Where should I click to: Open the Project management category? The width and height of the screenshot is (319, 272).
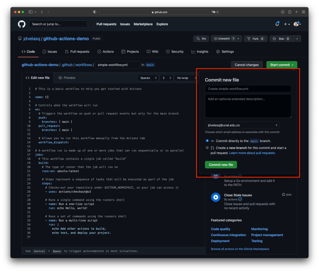pos(267,235)
